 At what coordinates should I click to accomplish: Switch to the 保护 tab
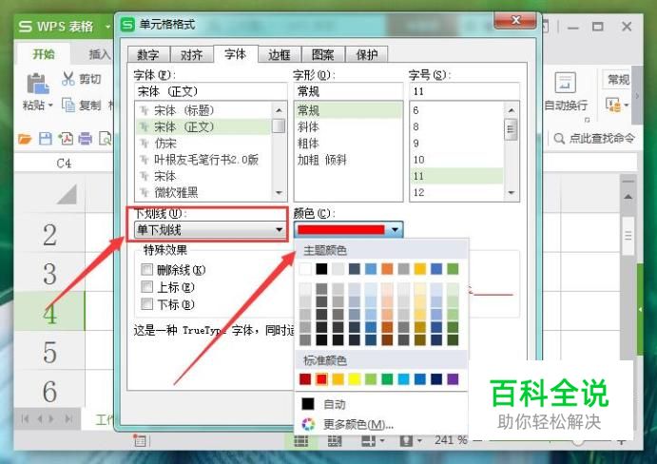(x=367, y=54)
